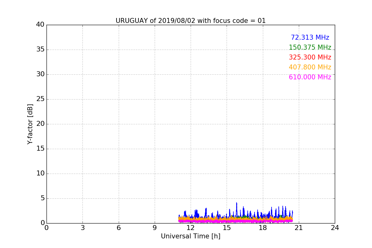Screen dimensions: 372x248
Task: Click the x-axis tick label 21
Action: [299, 228]
